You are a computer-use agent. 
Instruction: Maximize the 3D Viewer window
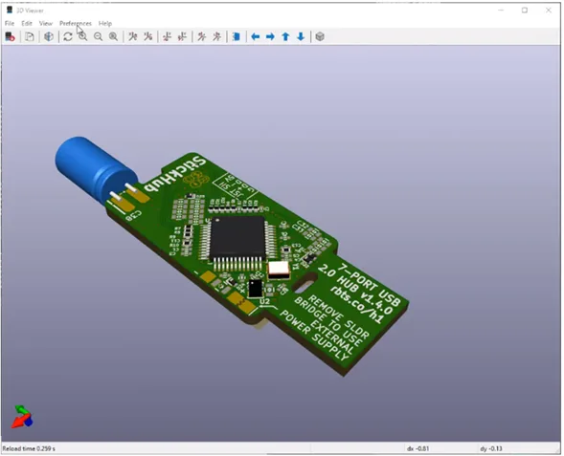coord(525,11)
